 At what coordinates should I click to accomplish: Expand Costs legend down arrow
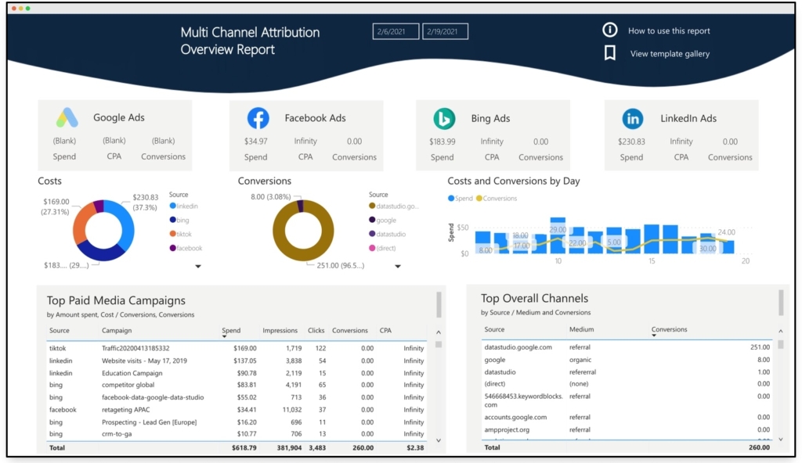[198, 266]
